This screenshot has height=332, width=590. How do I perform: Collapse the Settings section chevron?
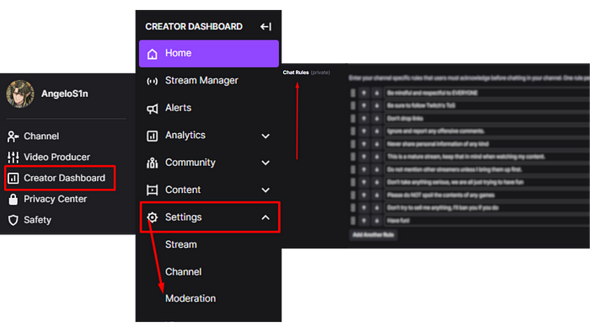click(x=265, y=217)
